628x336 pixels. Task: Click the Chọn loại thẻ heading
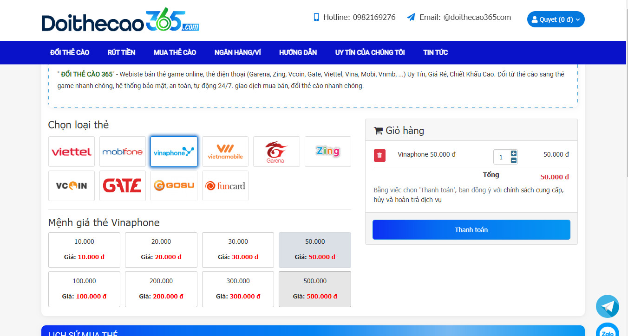point(78,125)
